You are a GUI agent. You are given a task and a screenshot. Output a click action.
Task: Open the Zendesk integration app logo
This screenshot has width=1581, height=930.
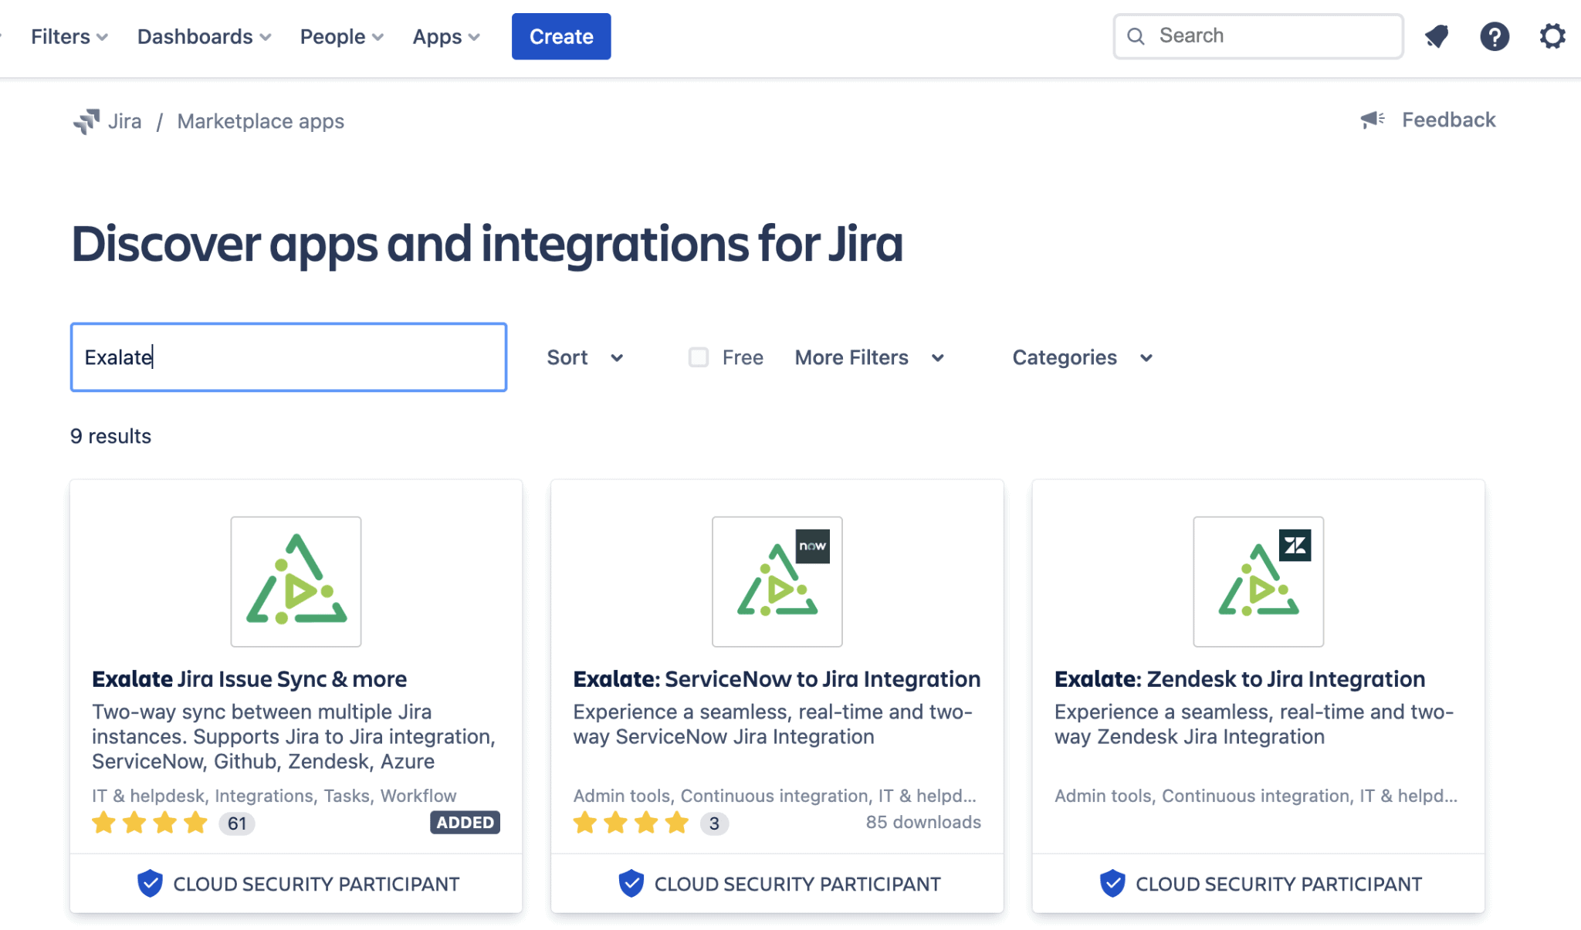click(x=1258, y=581)
